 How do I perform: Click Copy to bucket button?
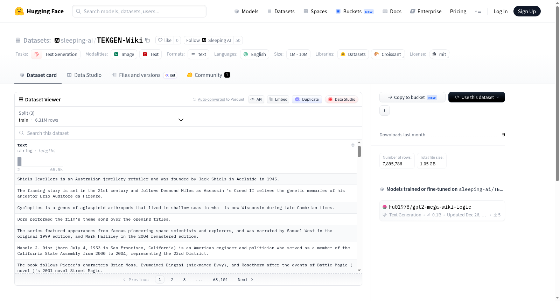(x=412, y=97)
